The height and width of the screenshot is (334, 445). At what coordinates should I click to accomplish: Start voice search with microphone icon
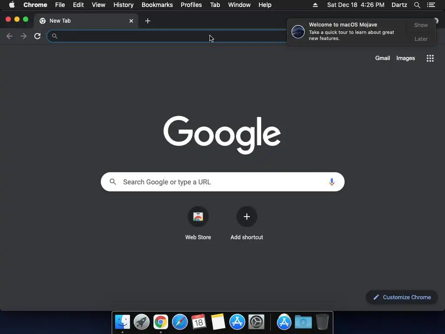(x=332, y=182)
